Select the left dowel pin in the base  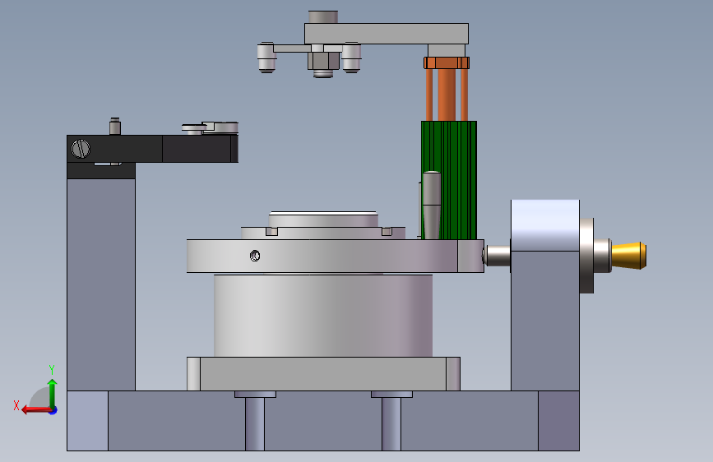click(255, 421)
